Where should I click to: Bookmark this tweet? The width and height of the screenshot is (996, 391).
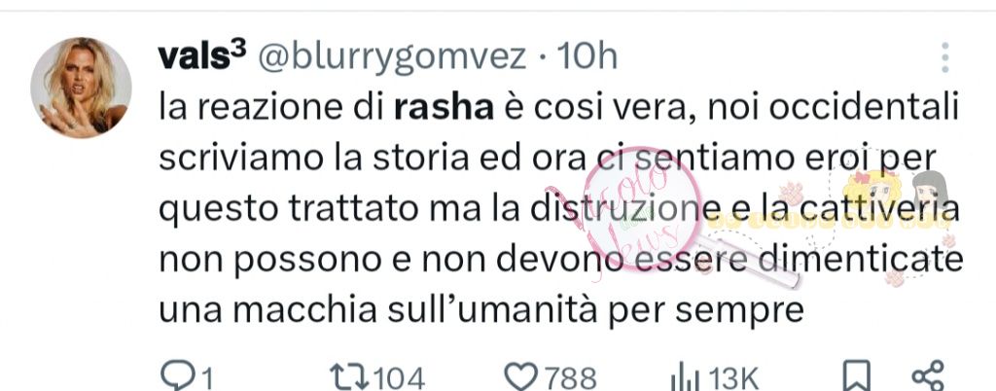click(x=857, y=375)
